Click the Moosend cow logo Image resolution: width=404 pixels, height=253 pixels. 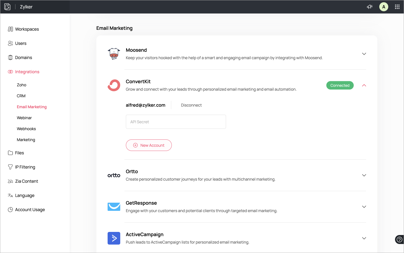[x=114, y=54]
